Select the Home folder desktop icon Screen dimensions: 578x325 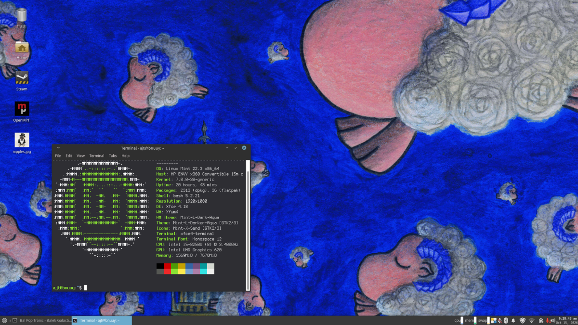coord(22,50)
